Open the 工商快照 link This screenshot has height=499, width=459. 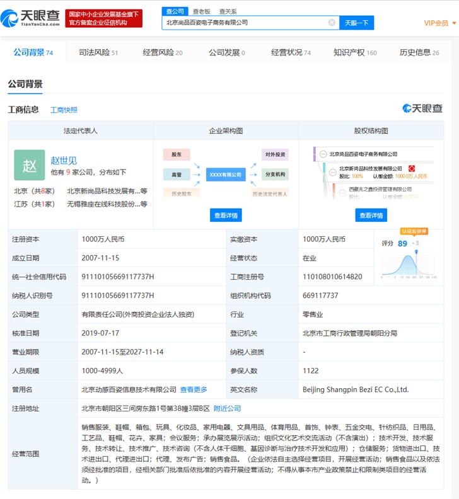pos(64,110)
